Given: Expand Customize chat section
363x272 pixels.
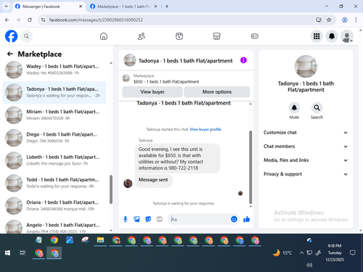Looking at the screenshot, I should click(x=306, y=133).
